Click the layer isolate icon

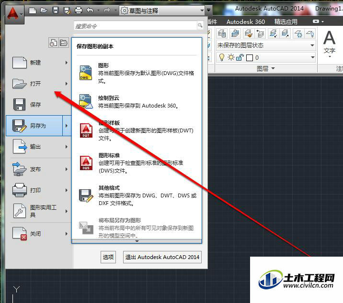[x=273, y=33]
